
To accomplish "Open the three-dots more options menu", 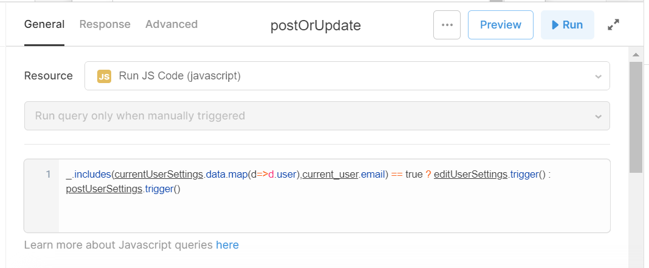I will pyautogui.click(x=447, y=25).
